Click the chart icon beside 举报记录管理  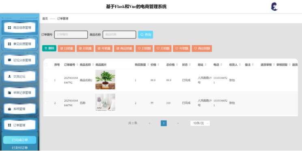tap(9, 93)
